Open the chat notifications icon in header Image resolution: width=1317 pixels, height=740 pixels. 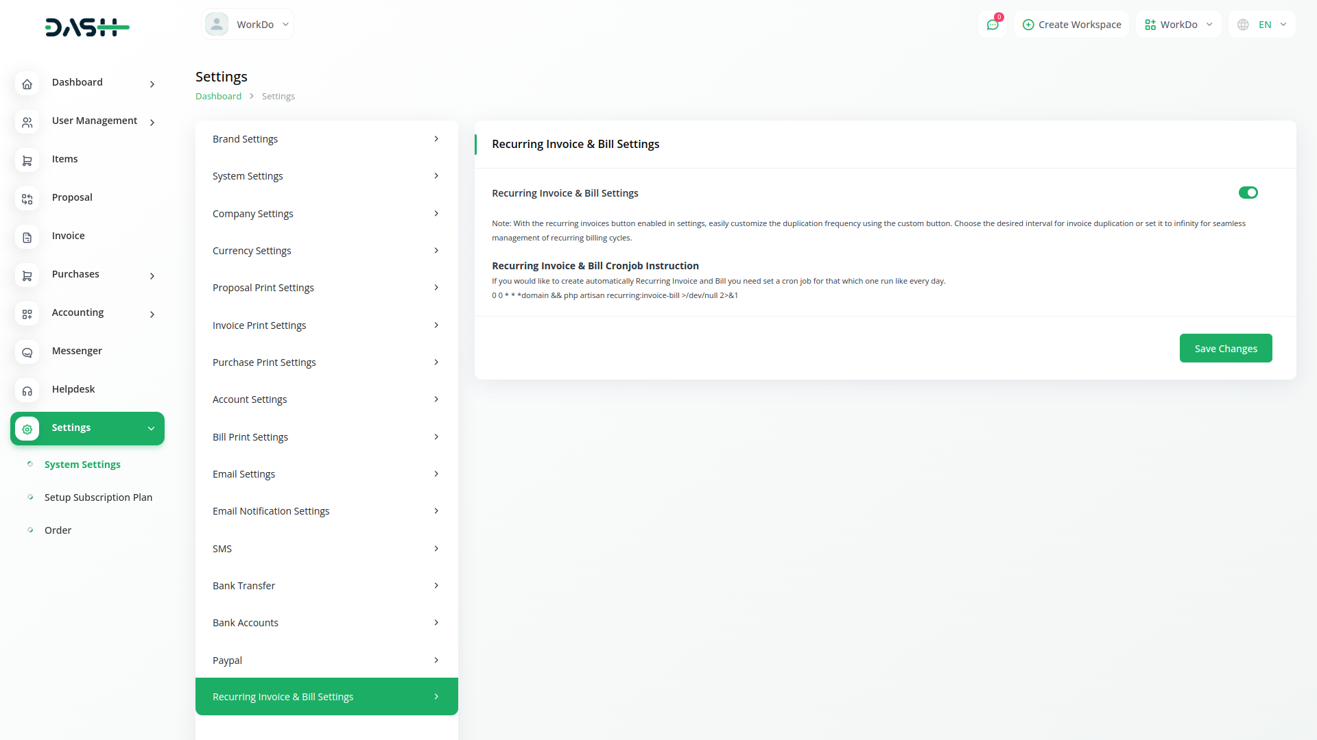coord(992,25)
